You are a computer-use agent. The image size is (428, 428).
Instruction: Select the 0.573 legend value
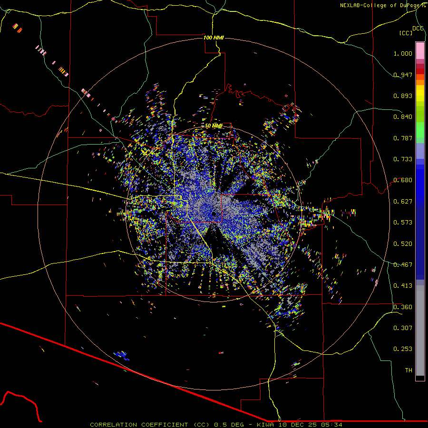[x=403, y=223]
